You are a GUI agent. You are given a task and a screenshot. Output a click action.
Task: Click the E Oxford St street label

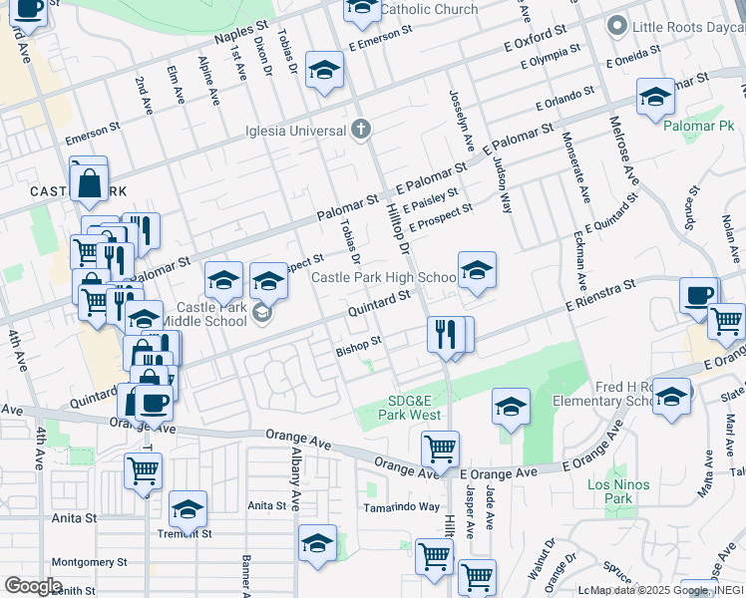click(536, 38)
